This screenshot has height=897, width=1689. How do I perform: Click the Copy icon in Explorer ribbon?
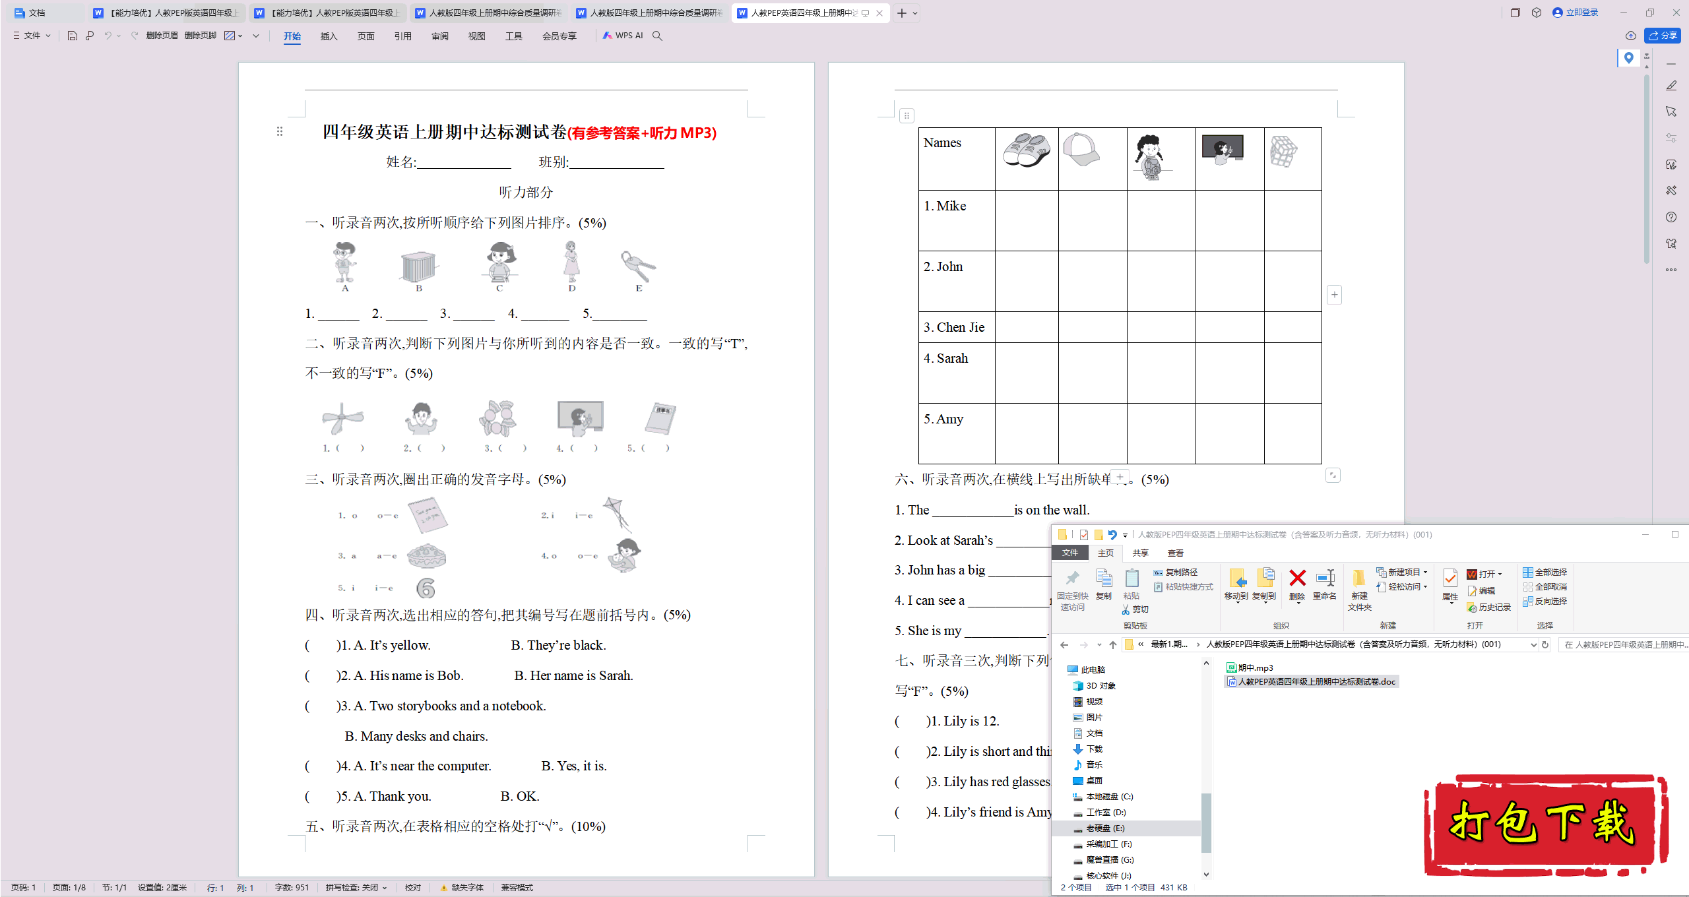1104,578
